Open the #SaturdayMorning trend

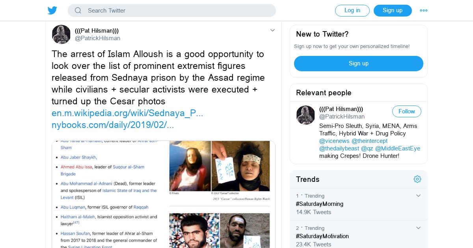click(x=320, y=204)
